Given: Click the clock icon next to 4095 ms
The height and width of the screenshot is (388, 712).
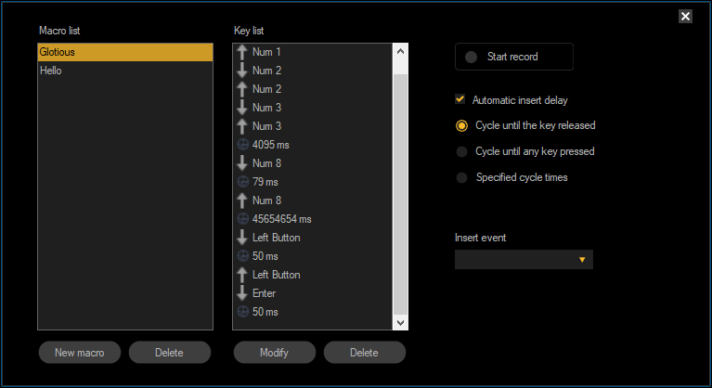Looking at the screenshot, I should 242,145.
